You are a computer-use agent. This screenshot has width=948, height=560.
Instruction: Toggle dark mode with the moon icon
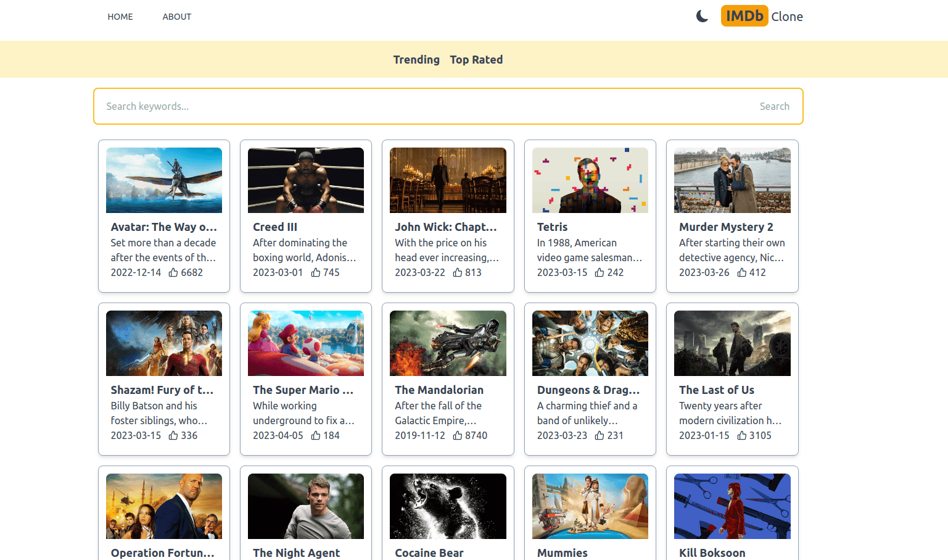(x=702, y=16)
